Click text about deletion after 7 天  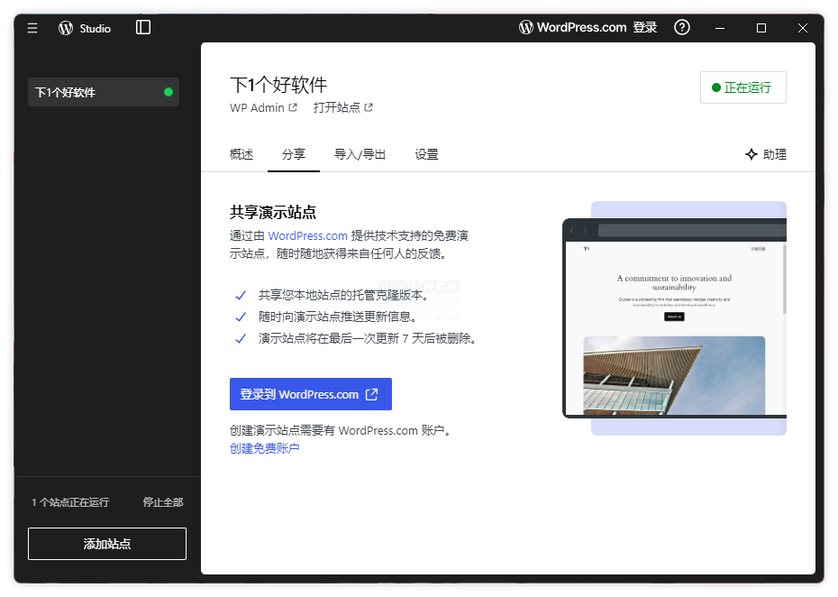pyautogui.click(x=369, y=338)
